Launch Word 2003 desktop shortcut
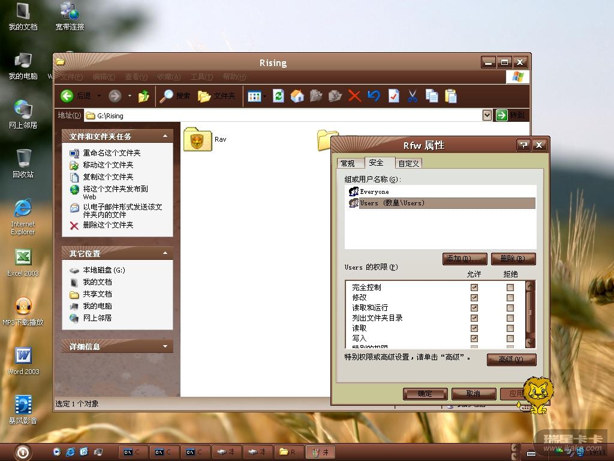Image resolution: width=614 pixels, height=461 pixels. point(23,361)
